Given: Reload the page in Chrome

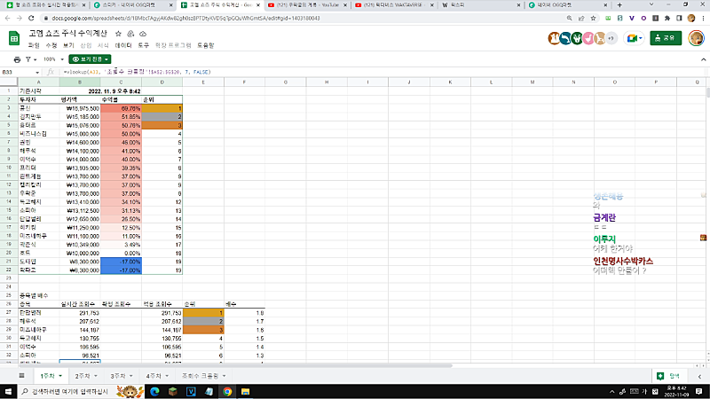Looking at the screenshot, I should tap(31, 18).
